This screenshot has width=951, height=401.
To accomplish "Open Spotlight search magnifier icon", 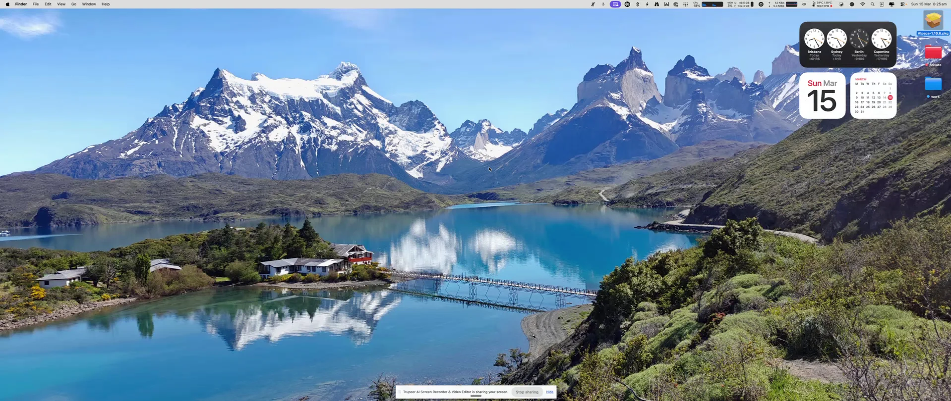I will (x=873, y=4).
